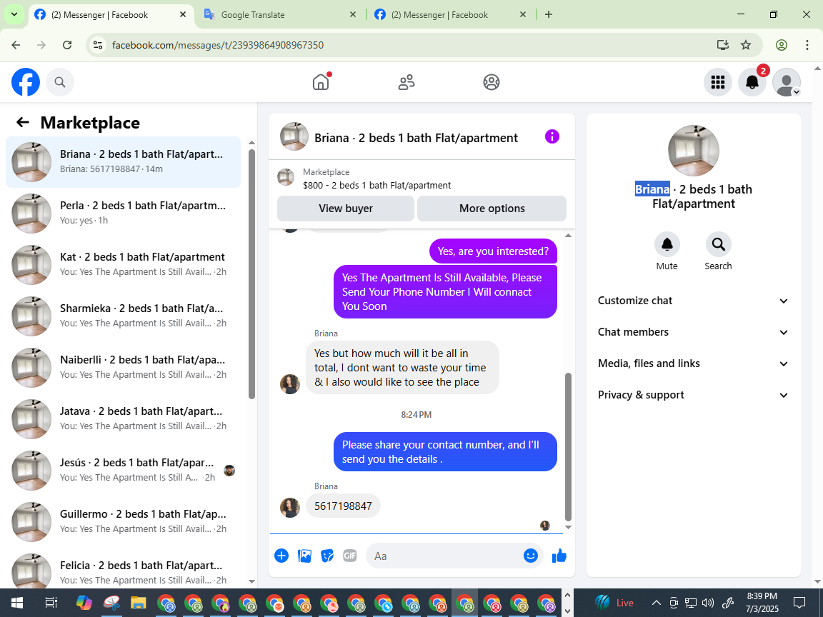The height and width of the screenshot is (617, 823).
Task: Expand Chat members section
Action: (x=694, y=332)
